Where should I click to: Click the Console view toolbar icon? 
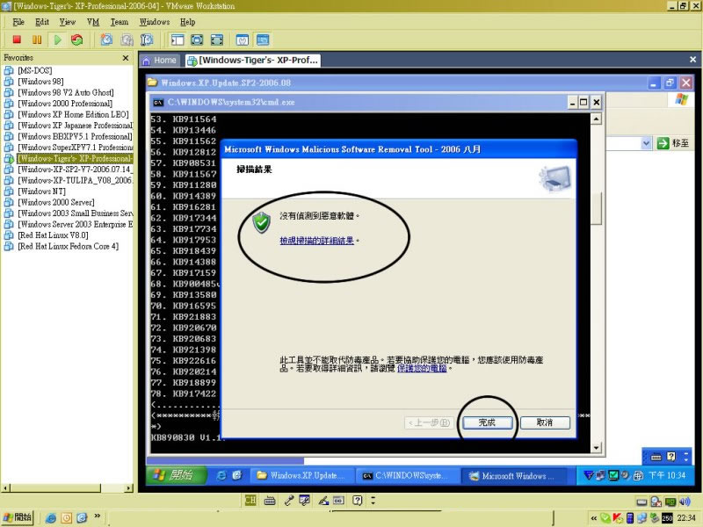coord(263,40)
